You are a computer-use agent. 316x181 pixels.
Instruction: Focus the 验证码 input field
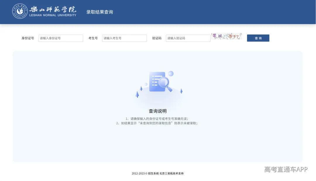[x=188, y=38]
